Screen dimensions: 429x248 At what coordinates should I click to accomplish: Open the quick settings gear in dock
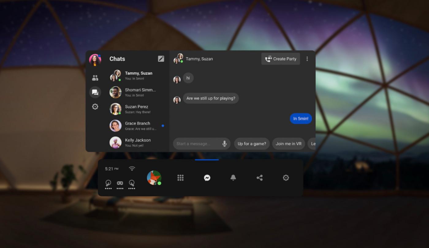[x=286, y=178]
